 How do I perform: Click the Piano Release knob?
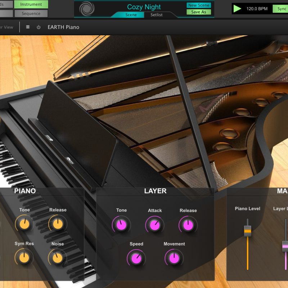58,224
